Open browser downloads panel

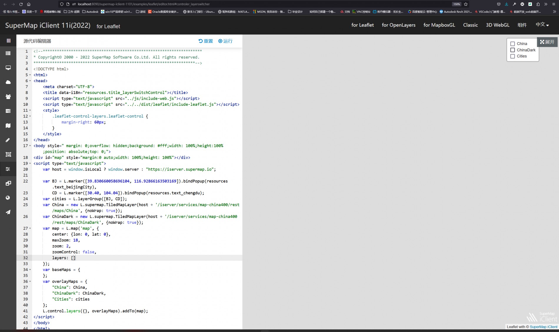pyautogui.click(x=506, y=4)
